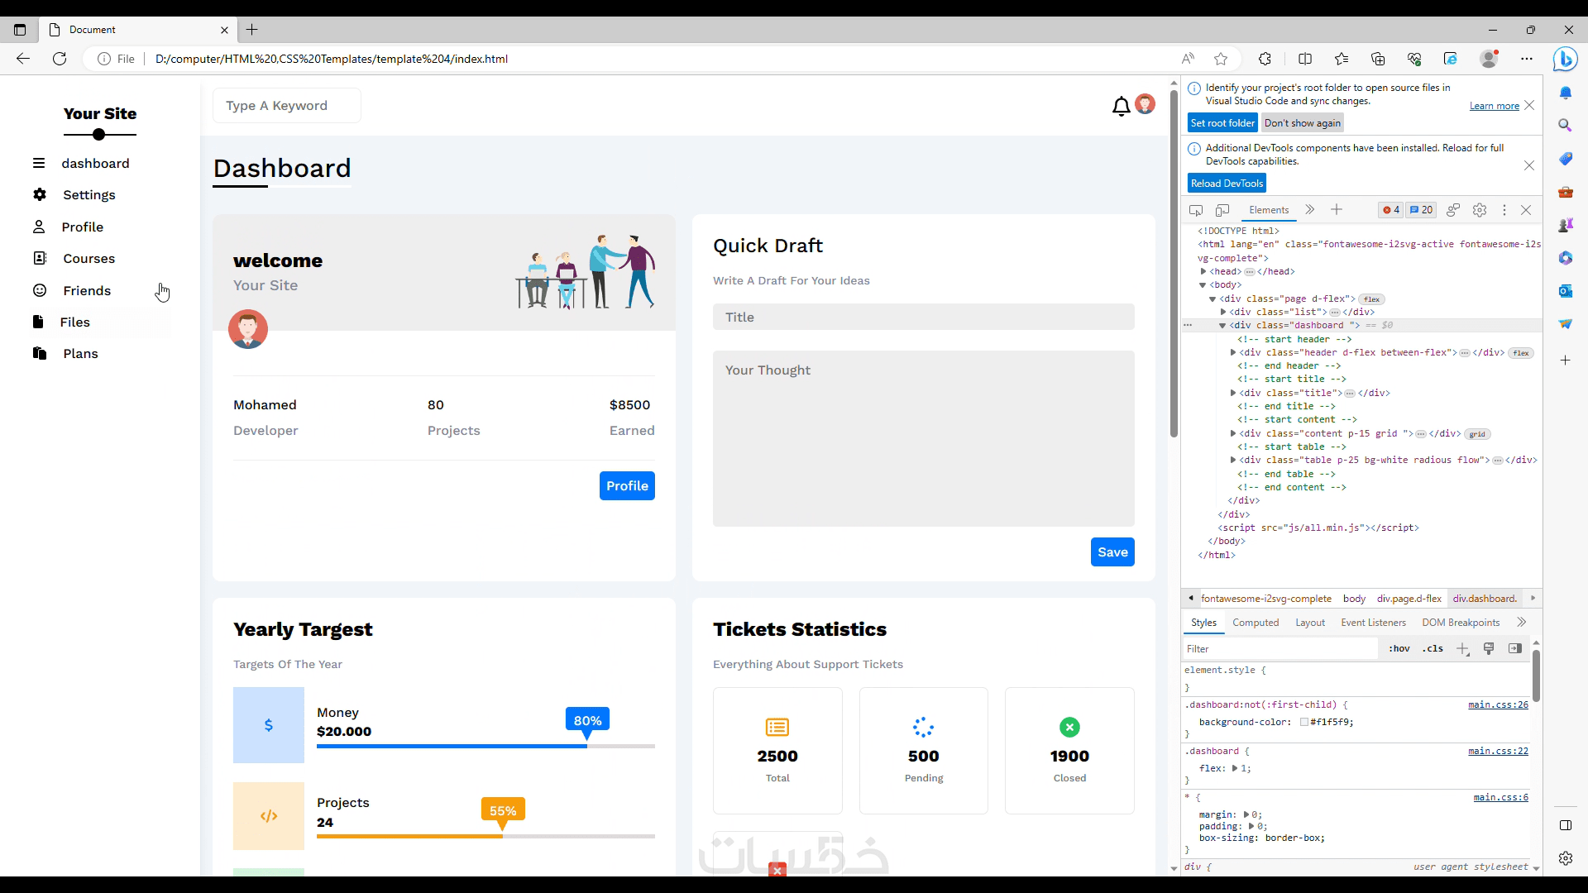Open the Event Listeners tab
1588x893 pixels.
[x=1373, y=623]
